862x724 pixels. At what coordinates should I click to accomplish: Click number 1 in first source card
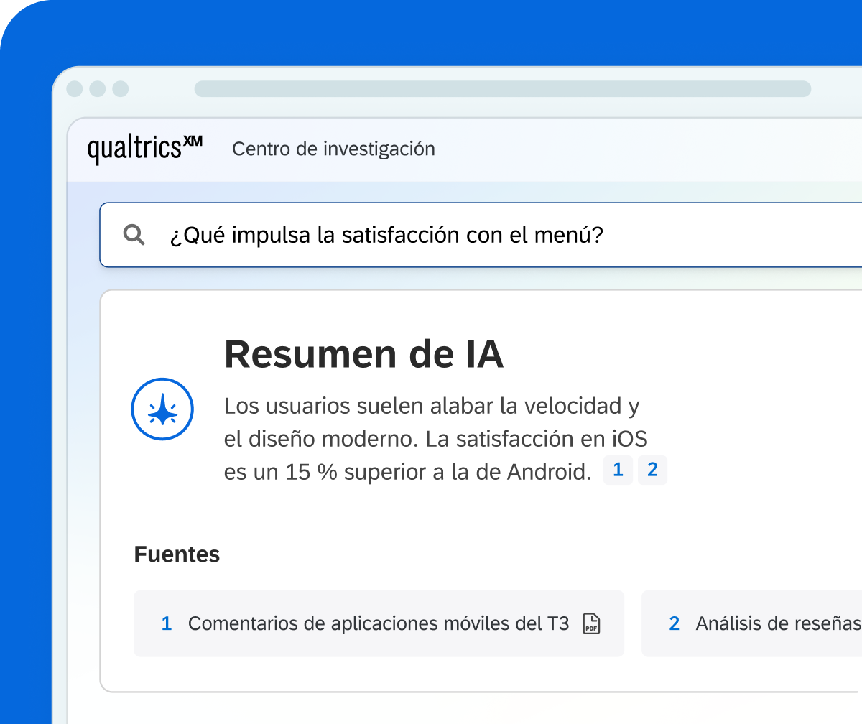click(x=167, y=623)
